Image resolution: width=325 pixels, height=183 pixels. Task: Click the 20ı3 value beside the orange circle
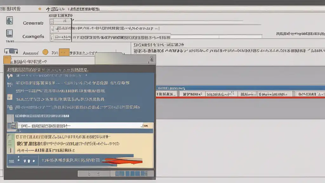pyautogui.click(x=55, y=53)
